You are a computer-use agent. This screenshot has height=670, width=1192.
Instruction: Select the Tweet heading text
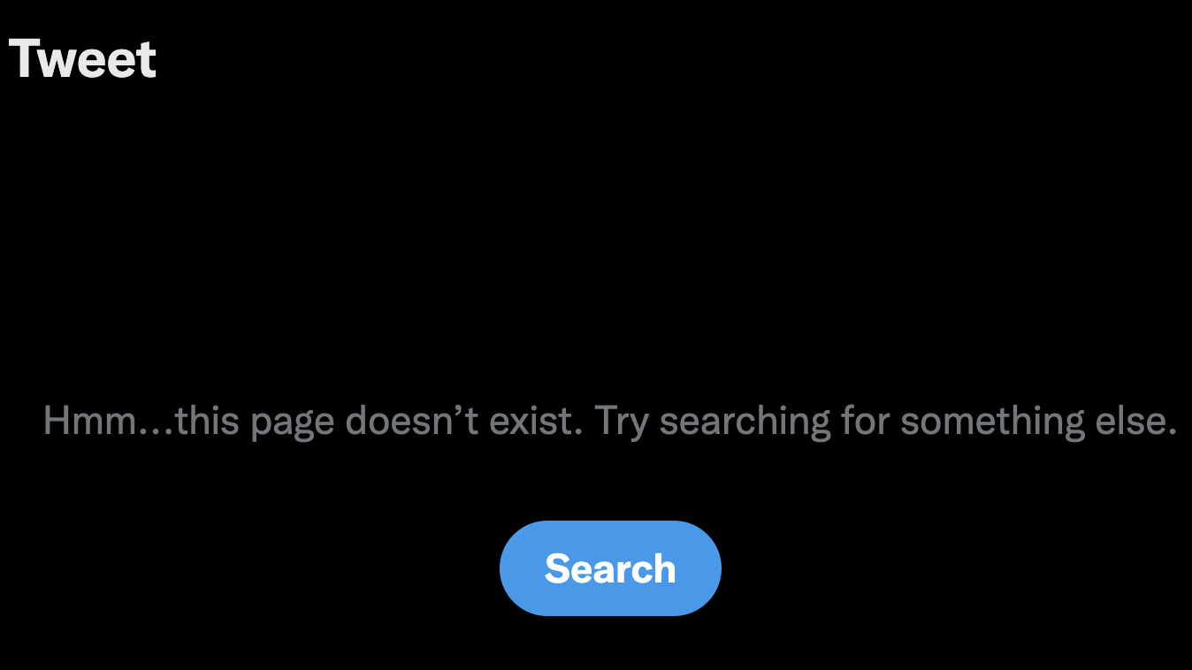tap(82, 59)
